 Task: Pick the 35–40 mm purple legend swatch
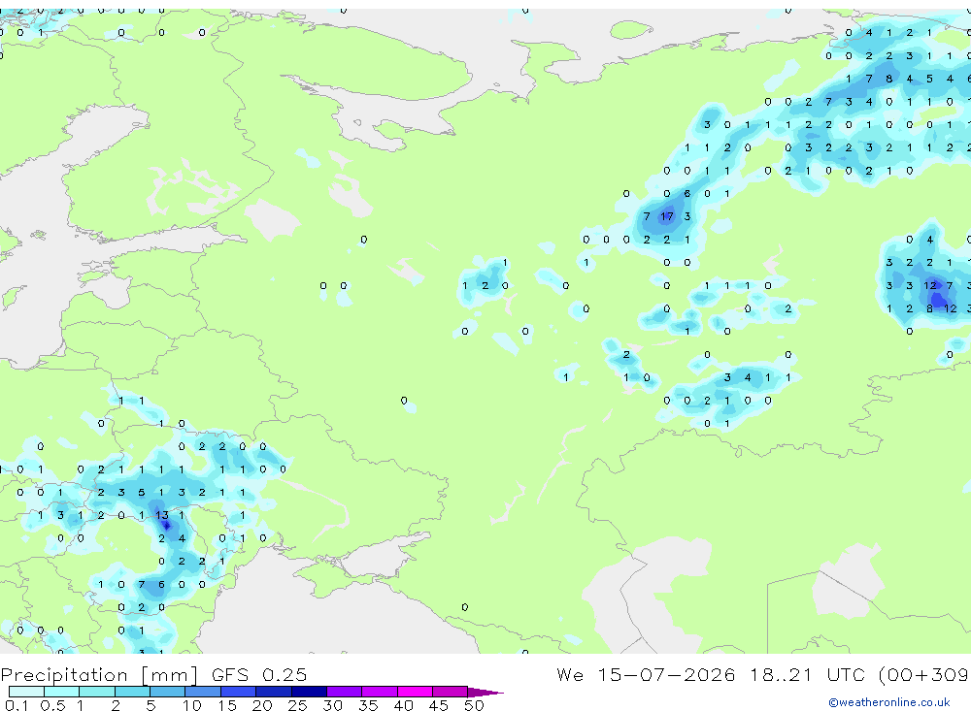[380, 692]
